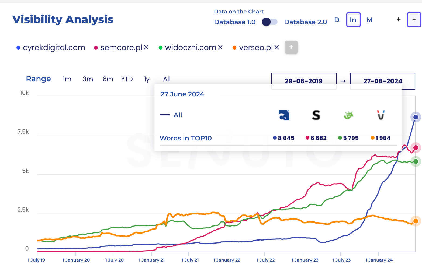422x268 pixels.
Task: Toggle the Database 1.0 / 2.0 switch
Action: pos(270,22)
